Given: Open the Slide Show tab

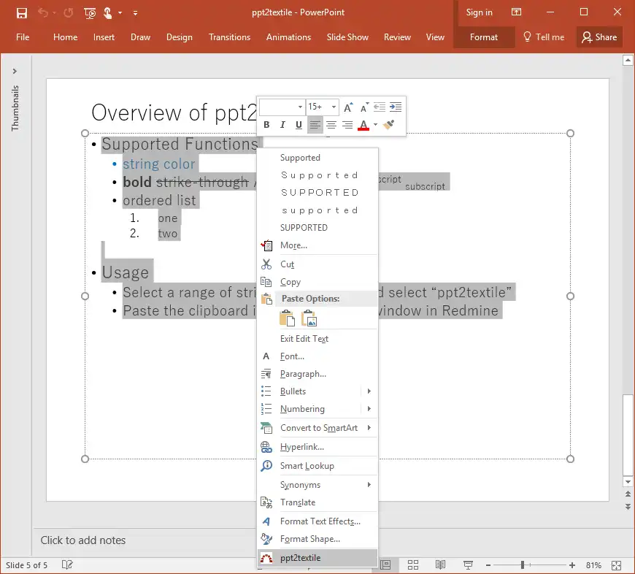Looking at the screenshot, I should pyautogui.click(x=347, y=37).
